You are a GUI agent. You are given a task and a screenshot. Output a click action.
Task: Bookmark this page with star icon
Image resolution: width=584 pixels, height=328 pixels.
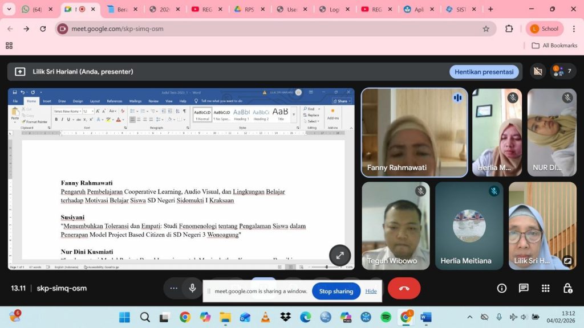coord(486,29)
